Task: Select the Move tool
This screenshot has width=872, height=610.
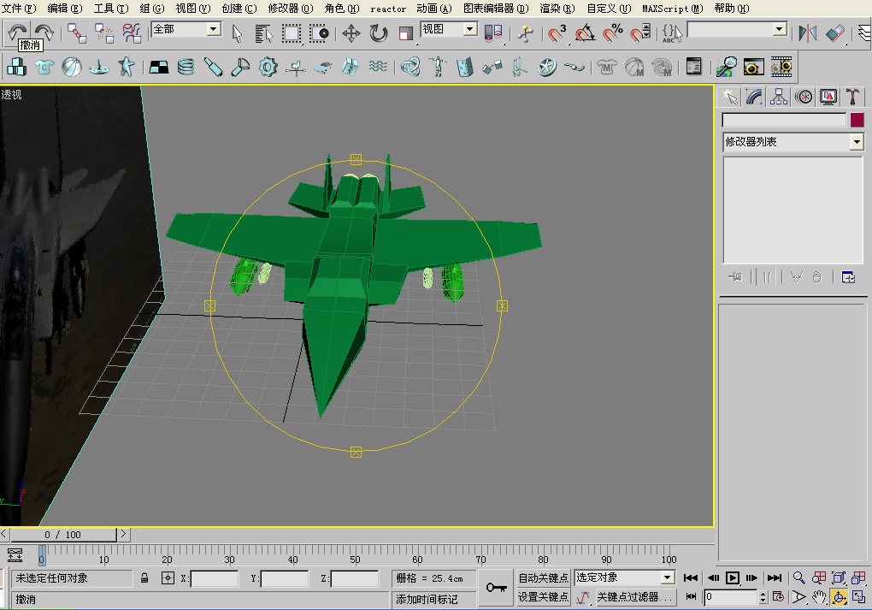Action: pos(351,33)
